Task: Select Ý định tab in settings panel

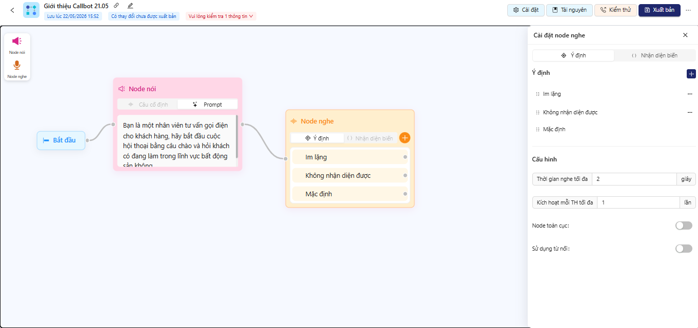Action: coord(573,55)
